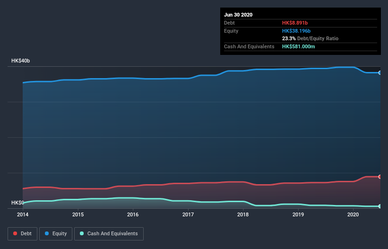This screenshot has height=249, width=388.
Task: Select the 2020 x-axis label
Action: 353,214
